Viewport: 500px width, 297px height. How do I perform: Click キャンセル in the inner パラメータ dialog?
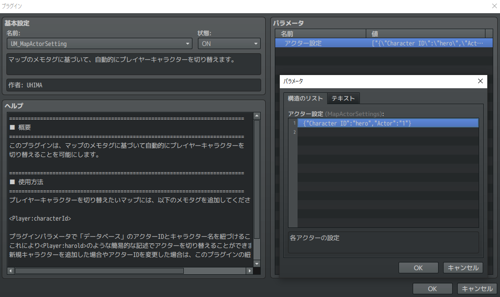pos(463,267)
